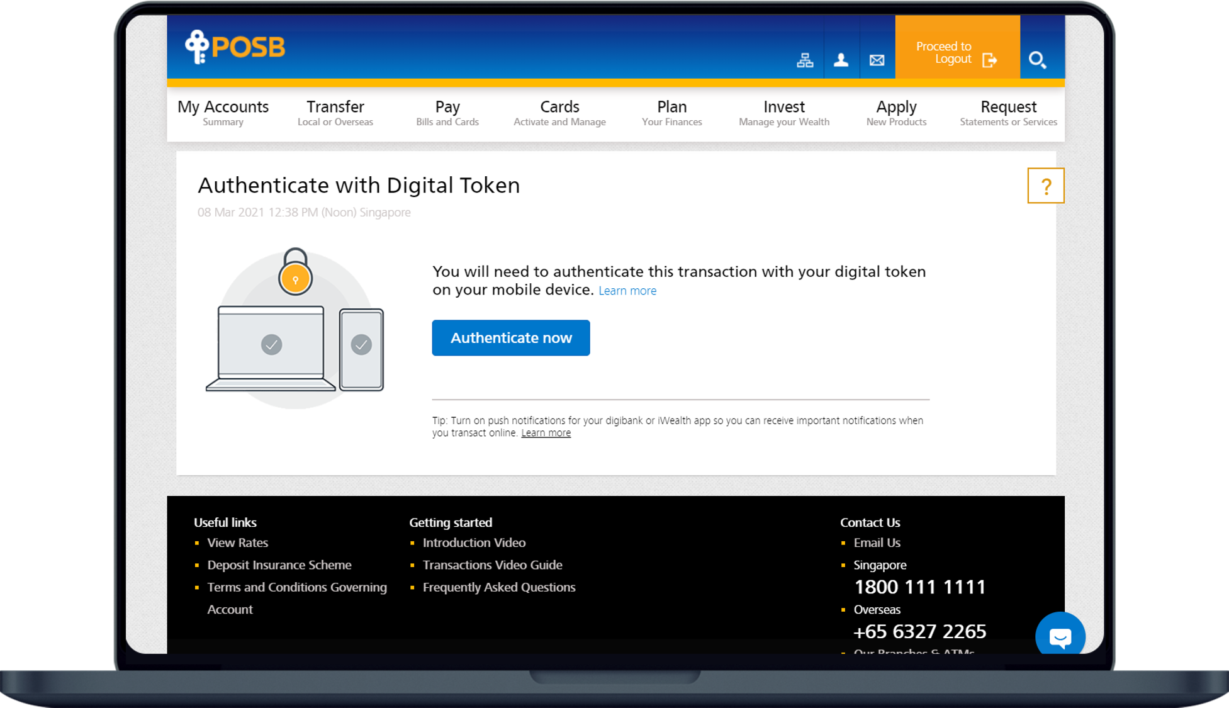Open Frequently Asked Questions link
The width and height of the screenshot is (1229, 708).
click(x=499, y=587)
